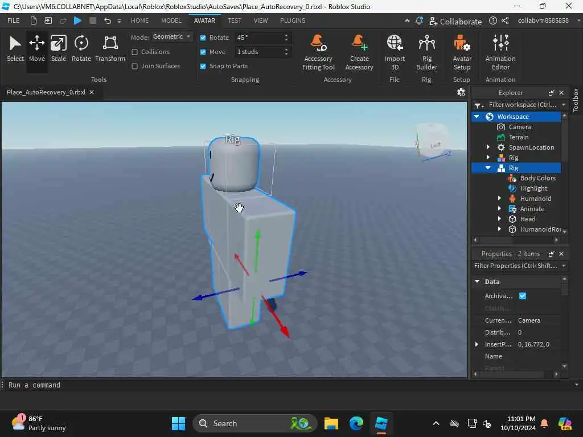
Task: Click the new file icon
Action: coord(34,20)
